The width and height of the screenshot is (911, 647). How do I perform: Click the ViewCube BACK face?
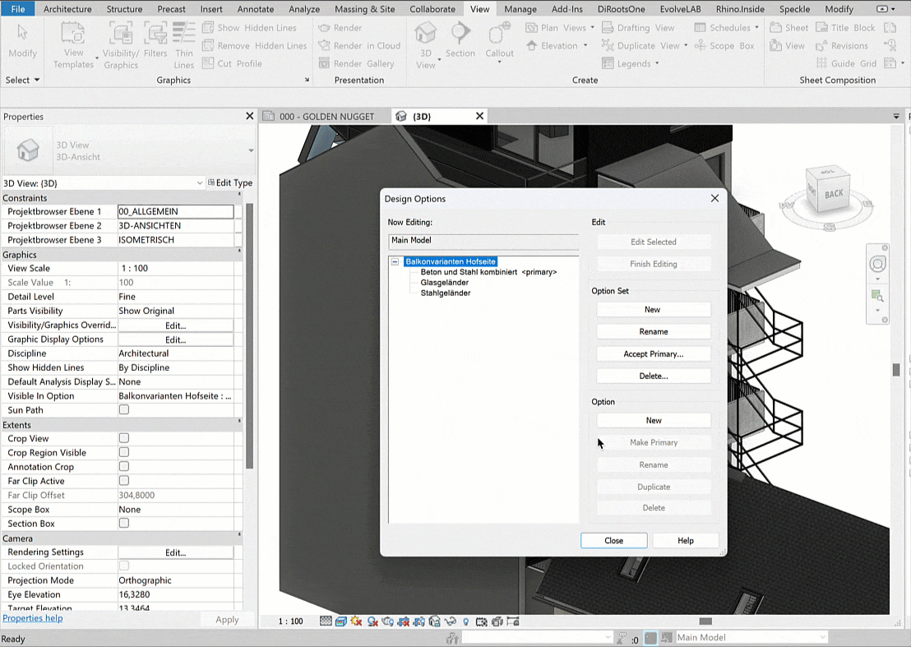tap(834, 194)
